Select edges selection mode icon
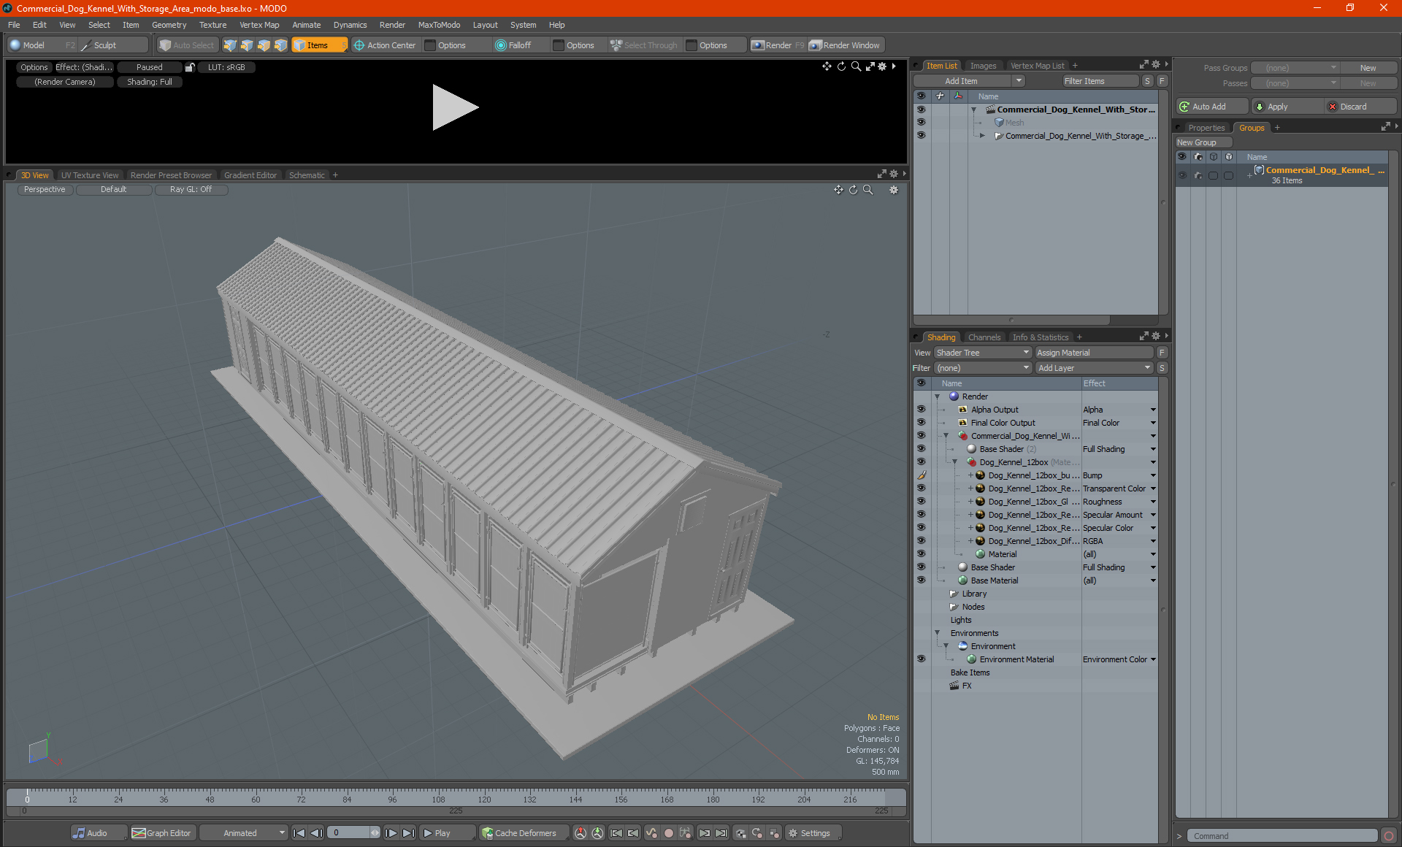 [247, 45]
